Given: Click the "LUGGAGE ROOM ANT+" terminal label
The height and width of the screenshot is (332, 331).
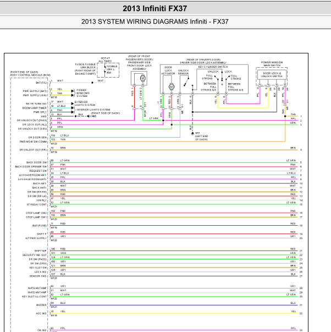Looking at the screenshot, I should tap(32, 179).
